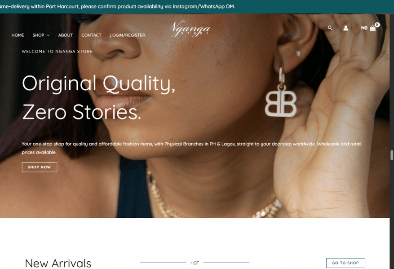The height and width of the screenshot is (269, 394).
Task: Click the New Arrivals heading
Action: [58, 264]
